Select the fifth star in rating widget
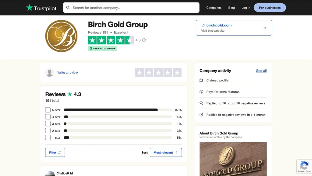Image resolution: width=312 pixels, height=176 pixels. point(177,73)
